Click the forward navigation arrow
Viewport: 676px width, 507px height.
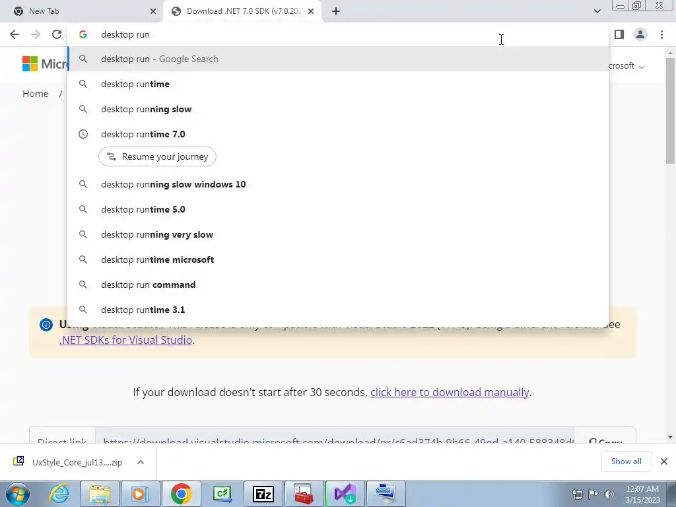pos(36,34)
